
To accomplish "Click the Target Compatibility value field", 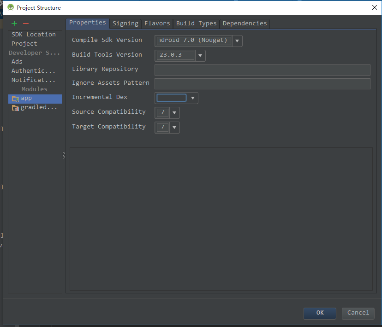I will (163, 128).
